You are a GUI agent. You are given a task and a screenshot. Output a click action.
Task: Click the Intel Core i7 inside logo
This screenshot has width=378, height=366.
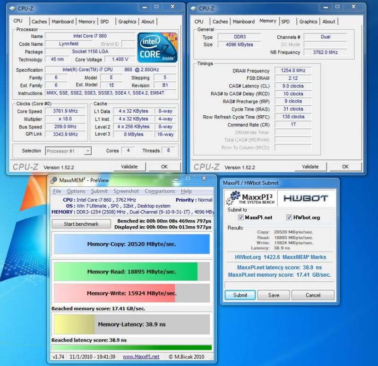(157, 48)
